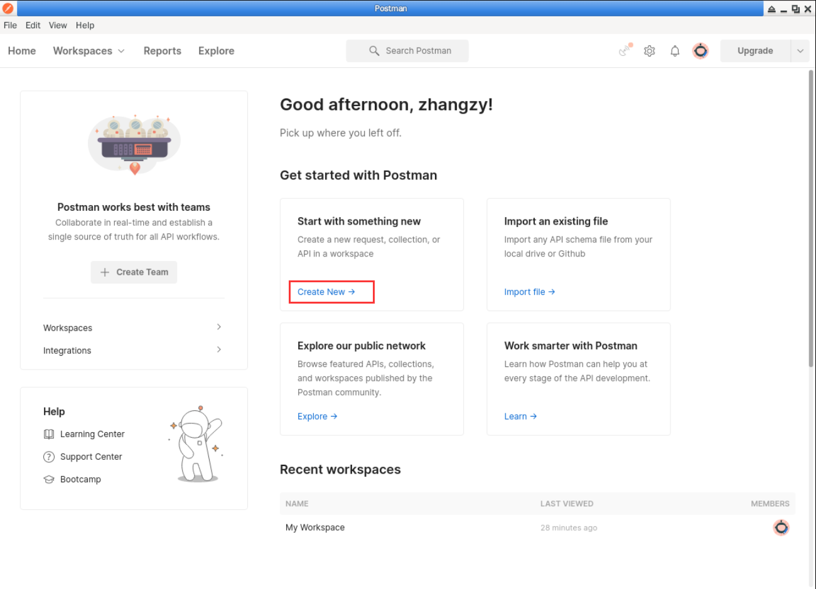Click the Postman logo in title bar

pos(8,8)
